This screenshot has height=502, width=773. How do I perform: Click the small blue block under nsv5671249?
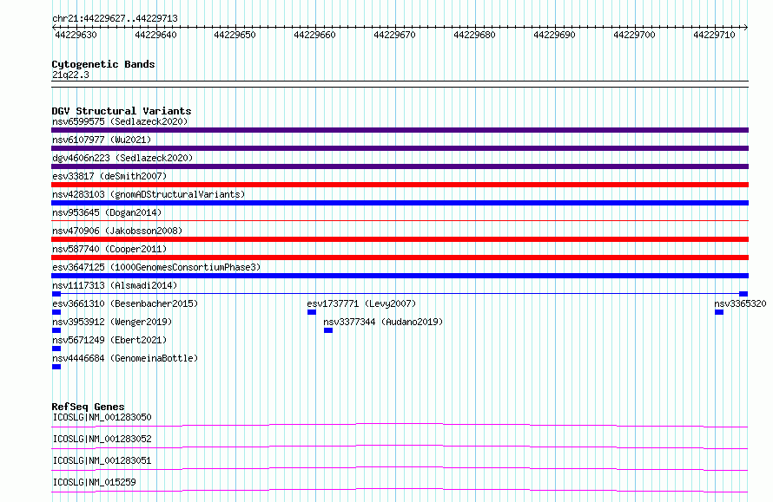pyautogui.click(x=56, y=349)
